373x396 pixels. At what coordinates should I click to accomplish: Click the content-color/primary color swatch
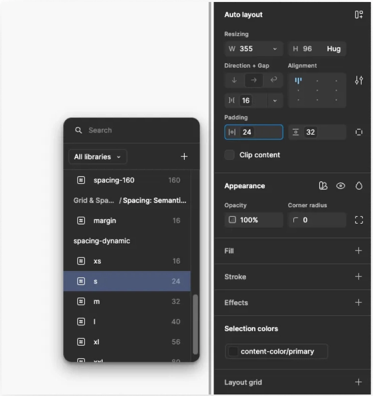click(233, 351)
